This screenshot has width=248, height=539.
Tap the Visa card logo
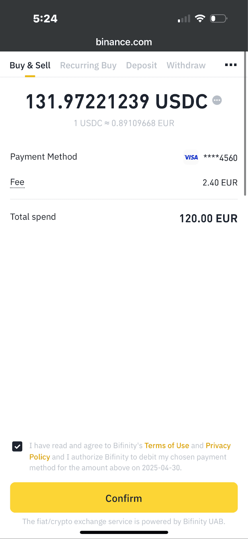point(191,157)
